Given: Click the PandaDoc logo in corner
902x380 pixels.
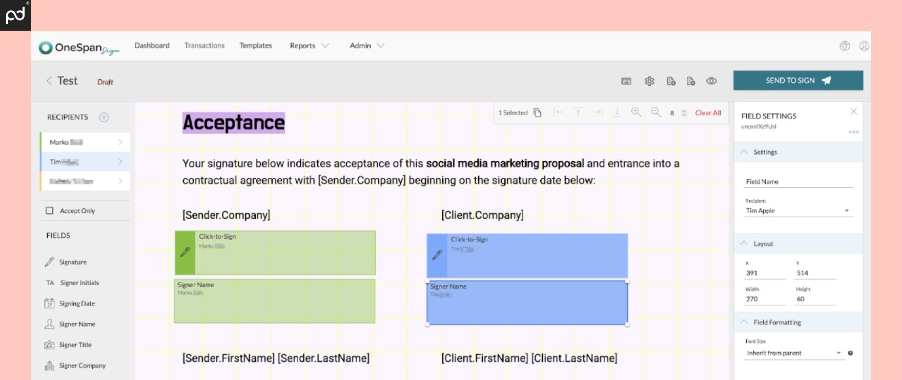Looking at the screenshot, I should pos(15,15).
